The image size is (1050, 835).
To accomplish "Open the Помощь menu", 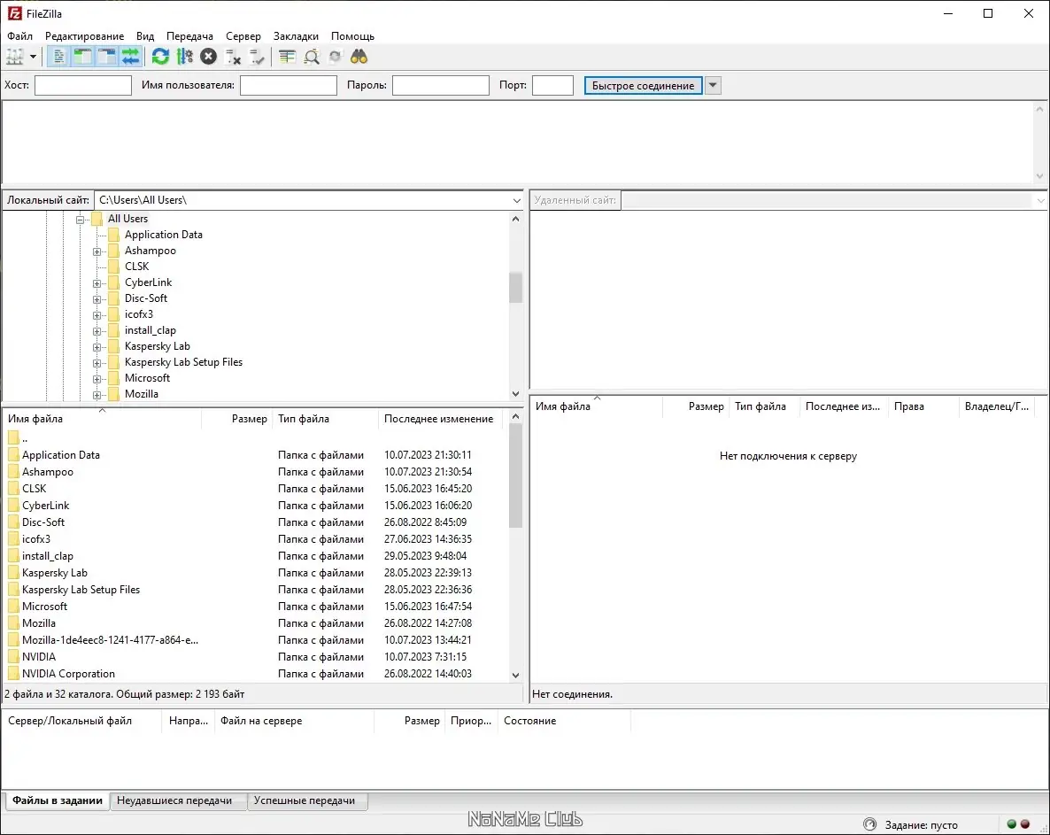I will [353, 36].
